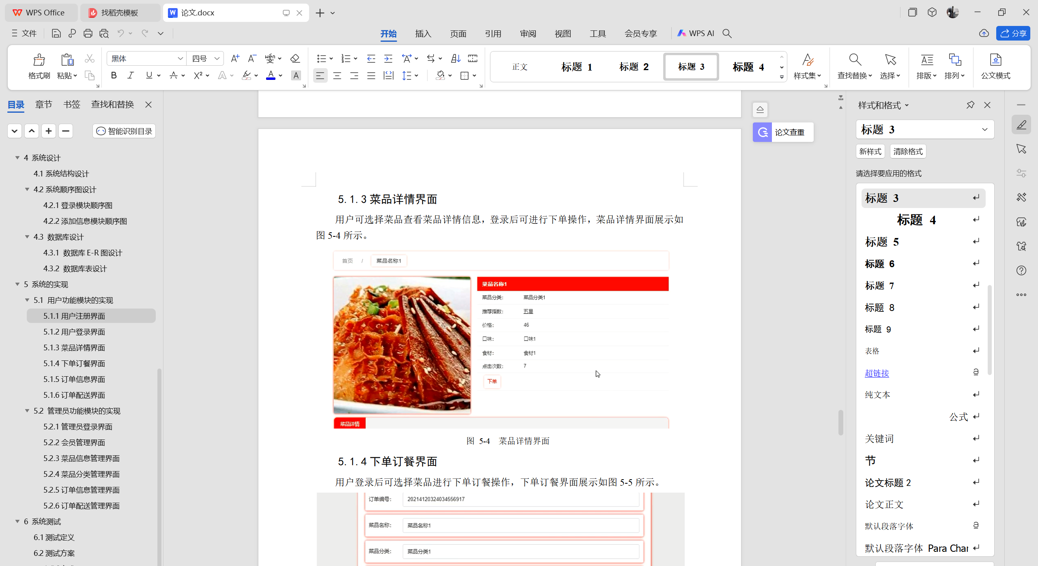The height and width of the screenshot is (566, 1038).
Task: Enable center text alignment
Action: tap(337, 75)
